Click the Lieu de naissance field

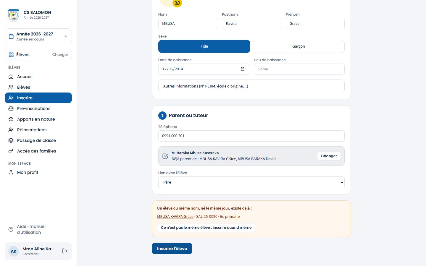coord(299,69)
